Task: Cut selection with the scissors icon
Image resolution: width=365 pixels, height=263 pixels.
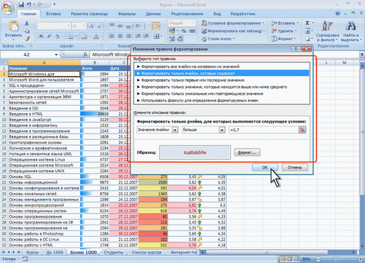Action: coord(26,24)
